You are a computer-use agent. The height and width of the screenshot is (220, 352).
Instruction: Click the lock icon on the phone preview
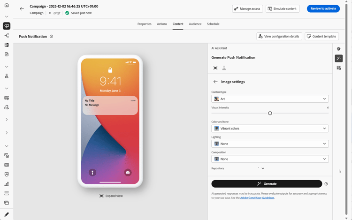(110, 70)
